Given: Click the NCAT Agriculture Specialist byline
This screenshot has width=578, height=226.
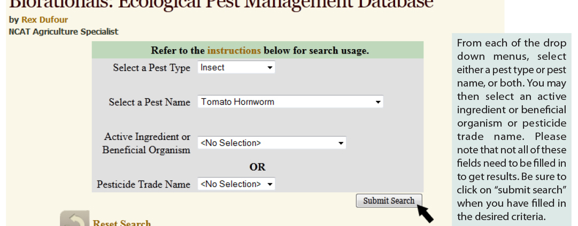Looking at the screenshot, I should [64, 32].
